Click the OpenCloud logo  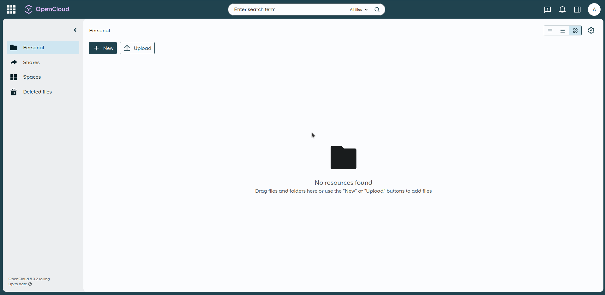47,9
